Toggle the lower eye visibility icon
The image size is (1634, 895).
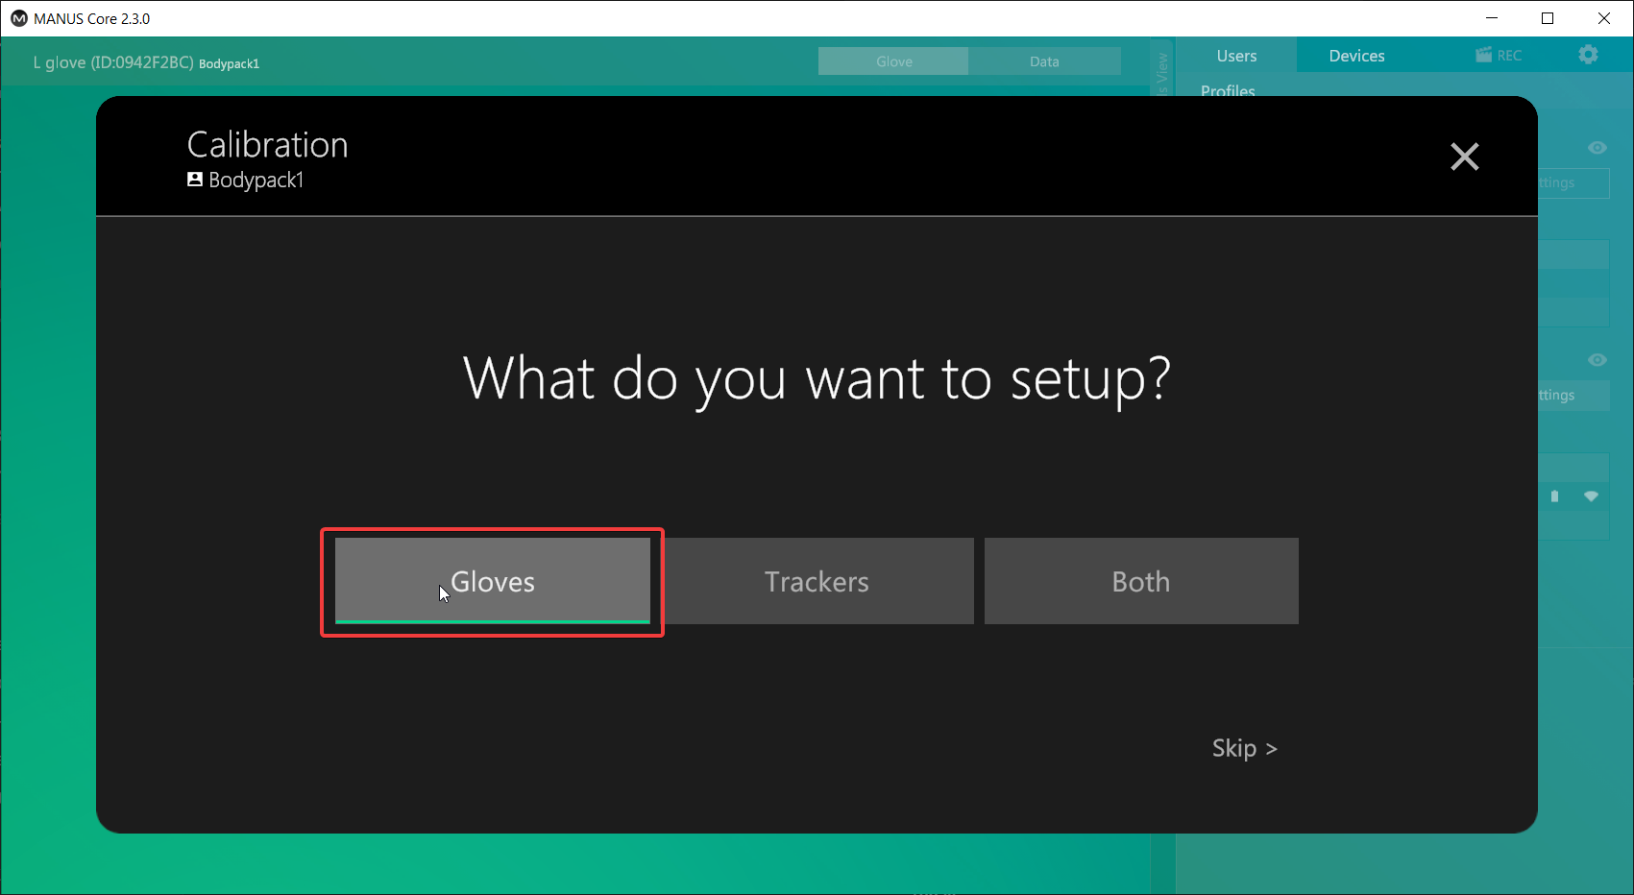pyautogui.click(x=1597, y=360)
